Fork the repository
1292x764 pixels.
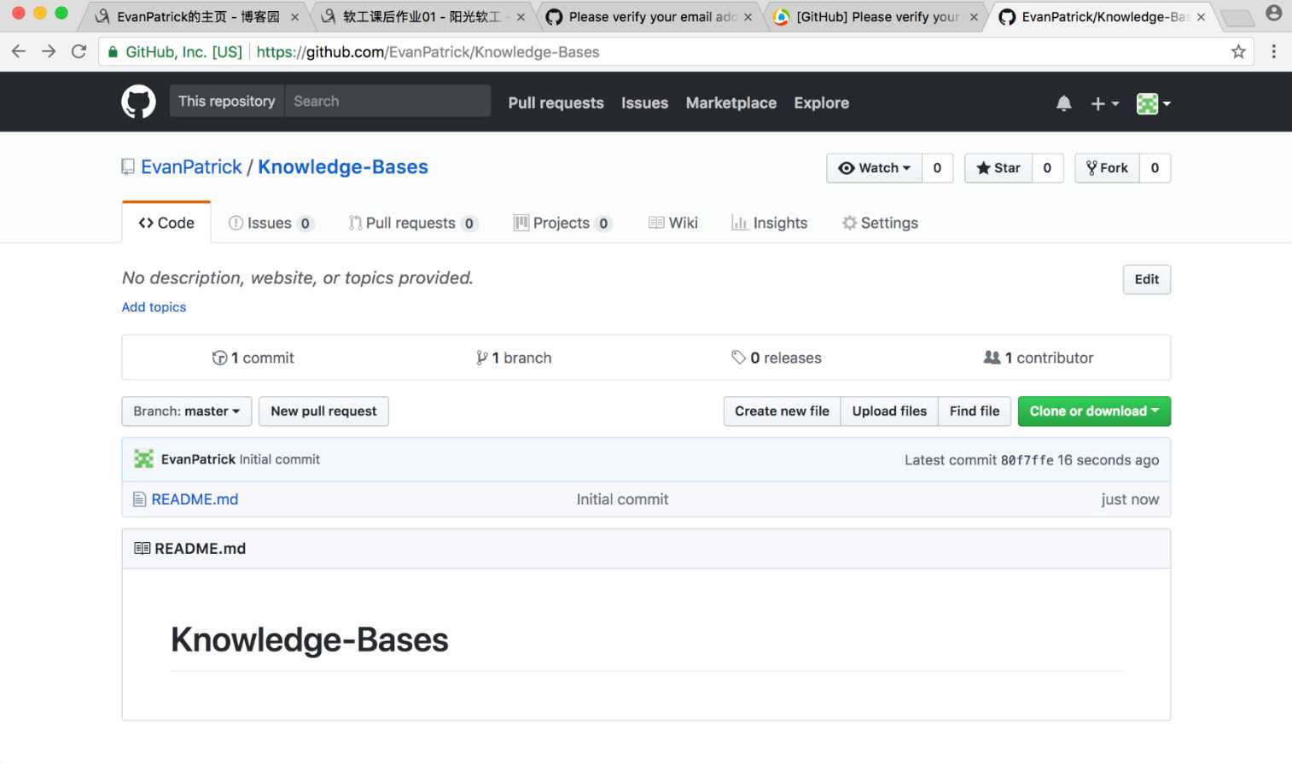[1107, 168]
